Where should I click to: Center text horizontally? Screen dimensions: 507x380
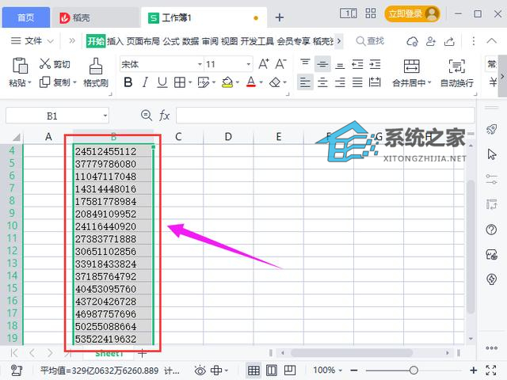tap(322, 82)
